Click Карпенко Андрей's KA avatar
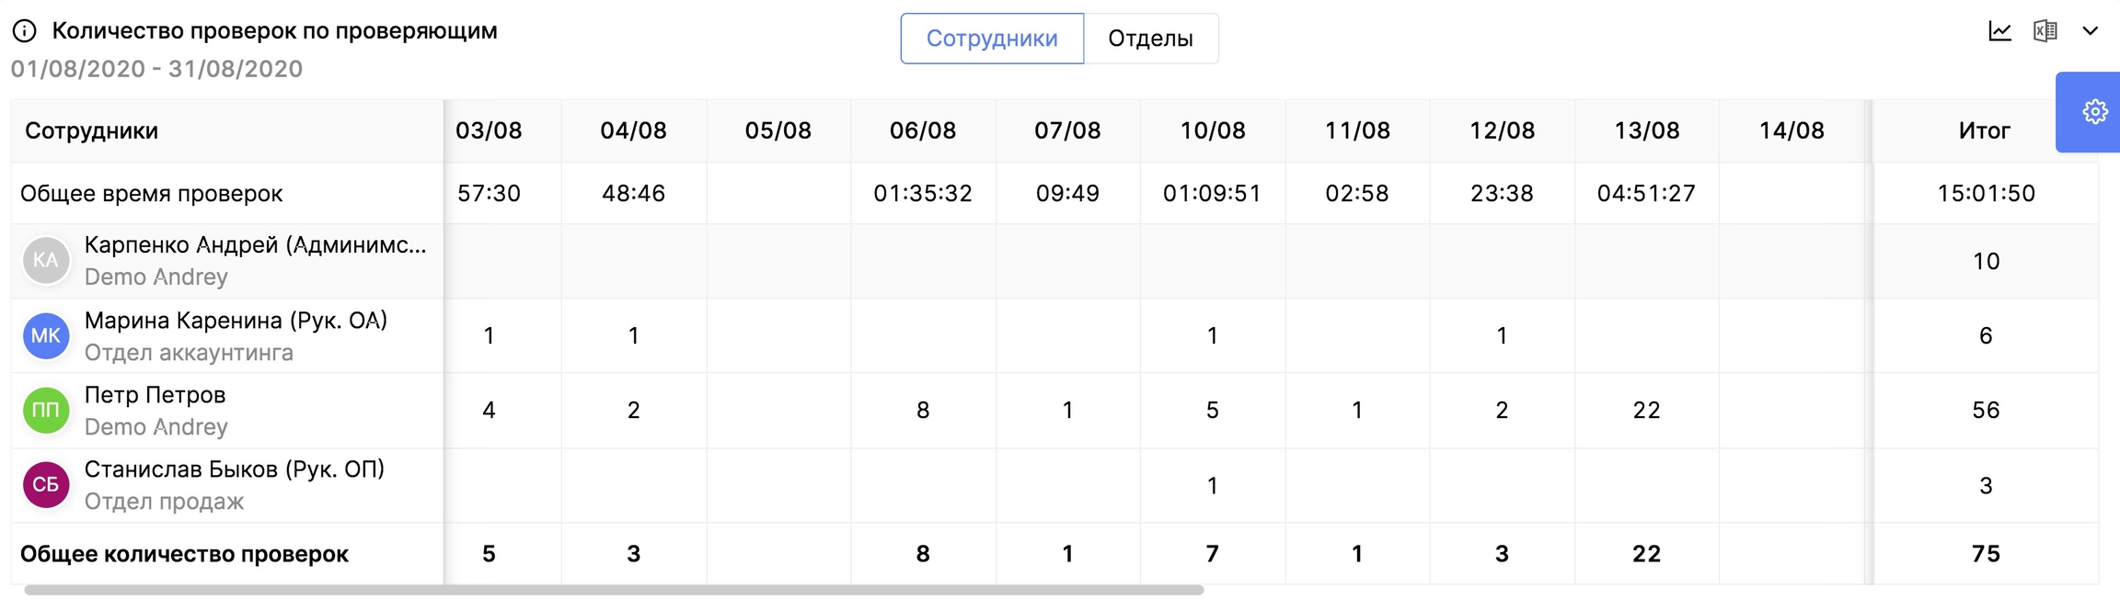The width and height of the screenshot is (2120, 599). [46, 261]
